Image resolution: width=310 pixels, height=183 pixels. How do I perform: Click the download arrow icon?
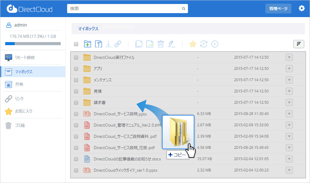tap(108, 44)
